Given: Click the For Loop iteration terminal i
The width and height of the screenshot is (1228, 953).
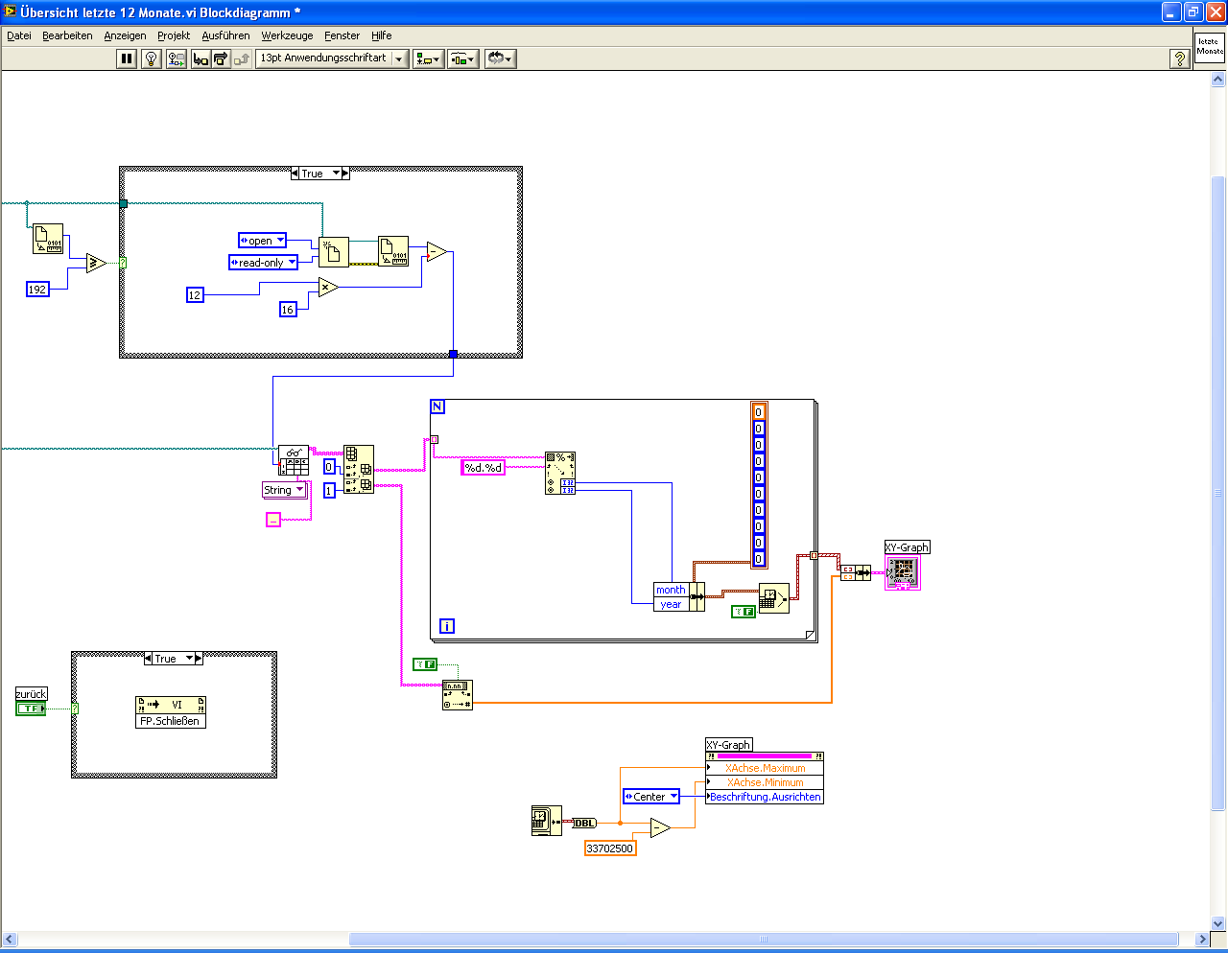Looking at the screenshot, I should (447, 626).
